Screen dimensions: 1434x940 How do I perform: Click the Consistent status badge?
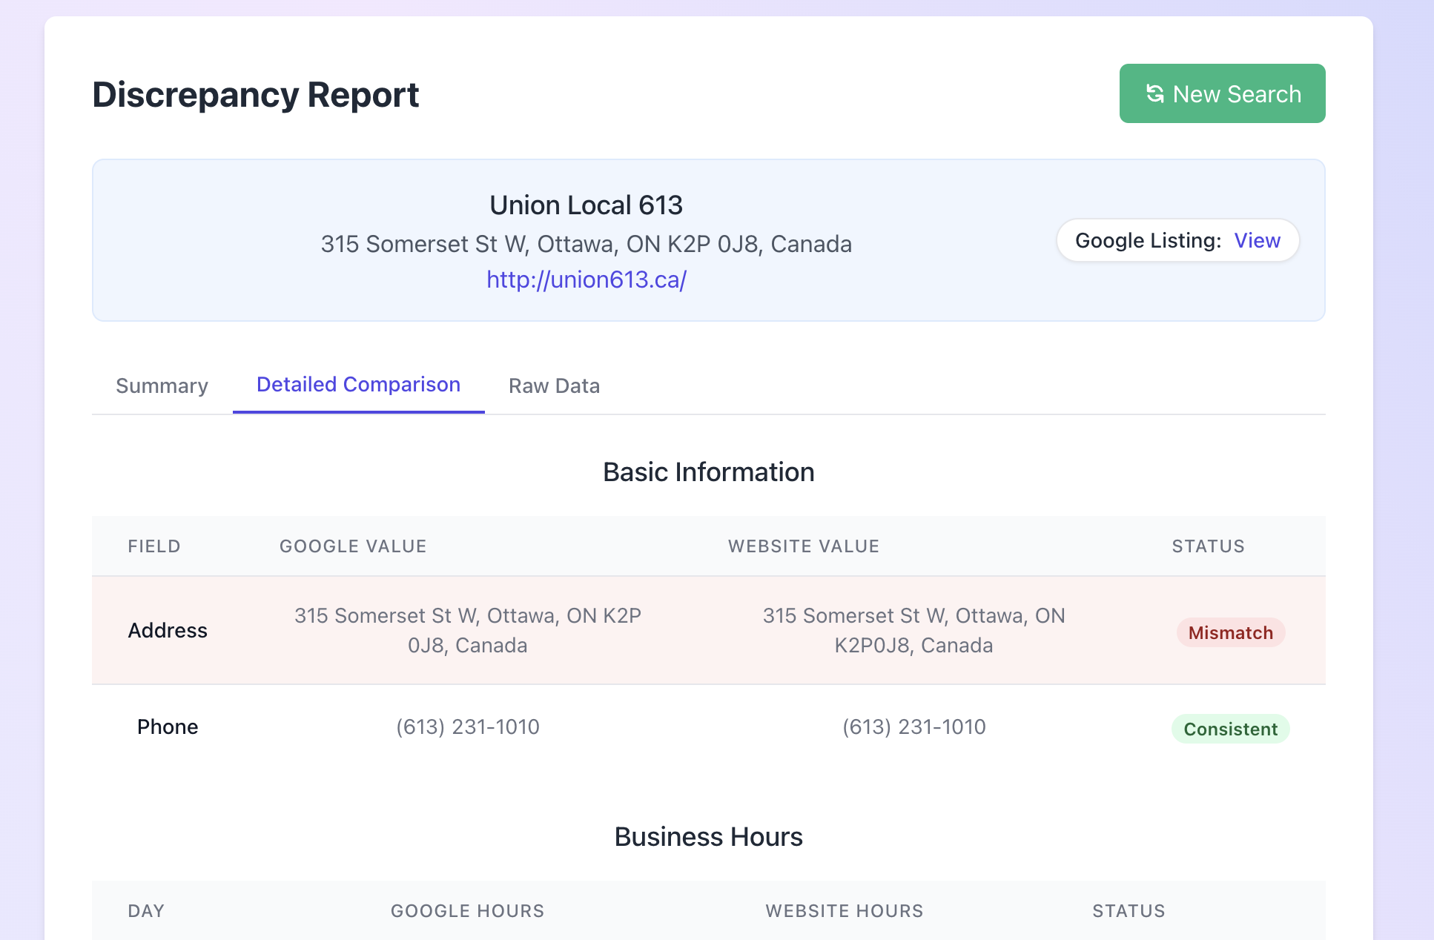(1230, 729)
